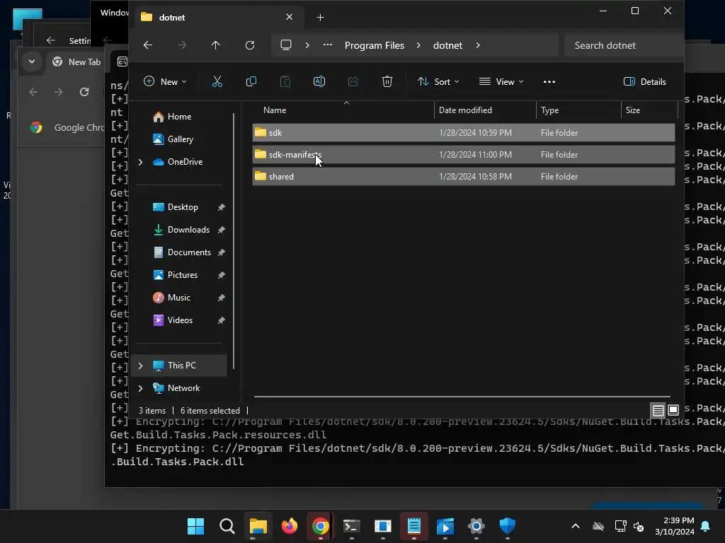Expand the Network tree node

pyautogui.click(x=141, y=388)
